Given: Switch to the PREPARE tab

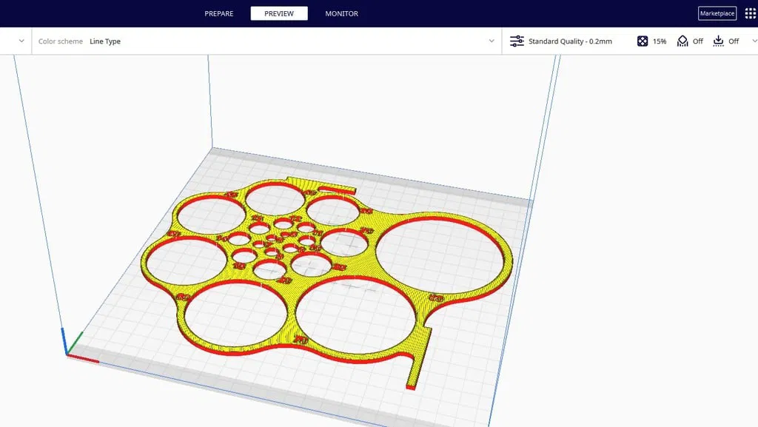Looking at the screenshot, I should click(218, 13).
